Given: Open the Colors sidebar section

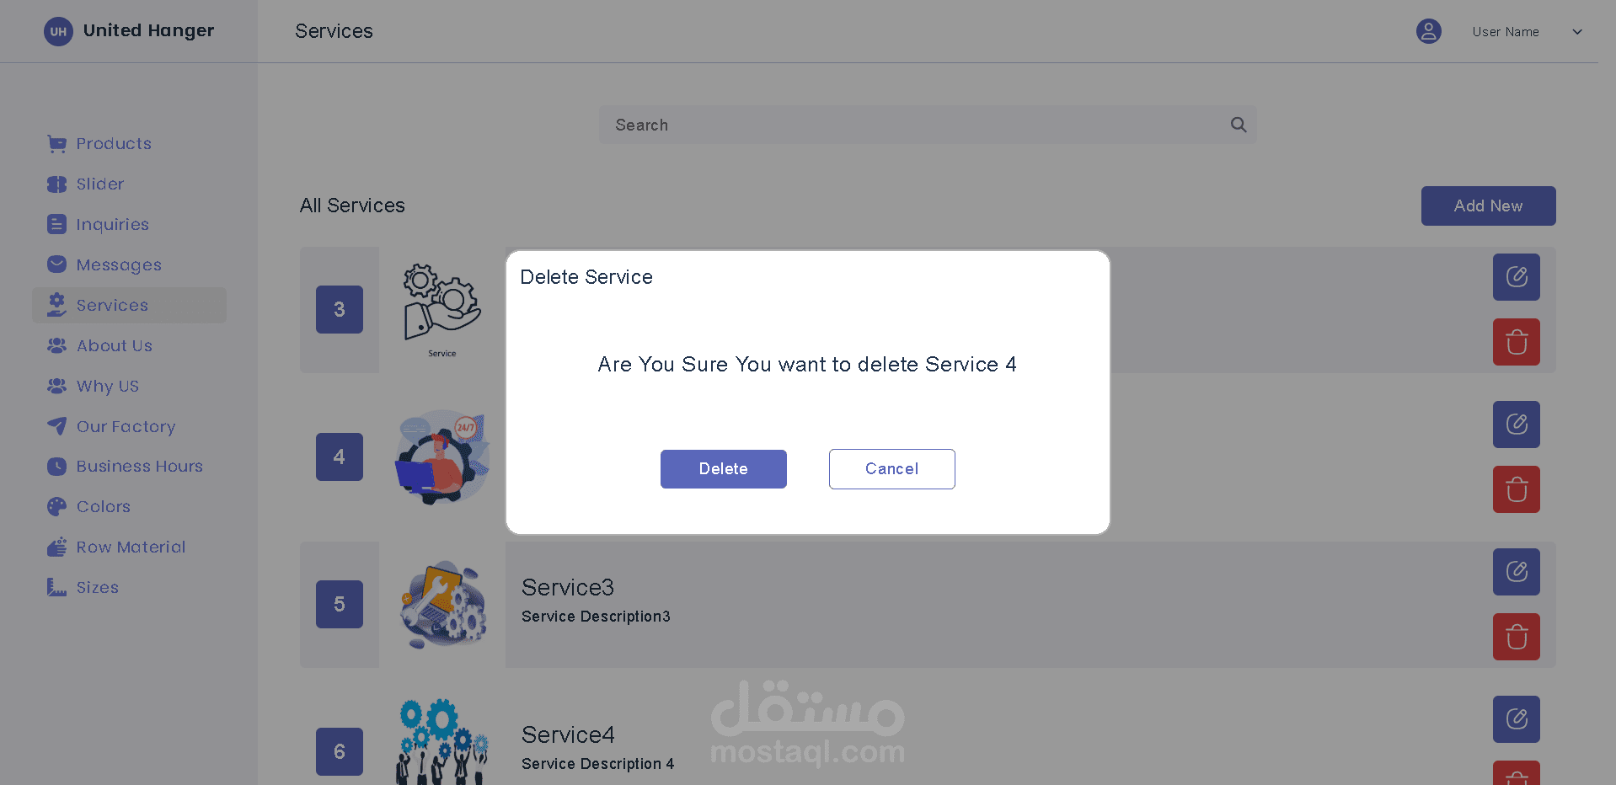Looking at the screenshot, I should click(103, 507).
